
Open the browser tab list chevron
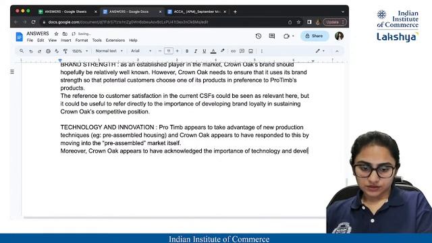343,12
